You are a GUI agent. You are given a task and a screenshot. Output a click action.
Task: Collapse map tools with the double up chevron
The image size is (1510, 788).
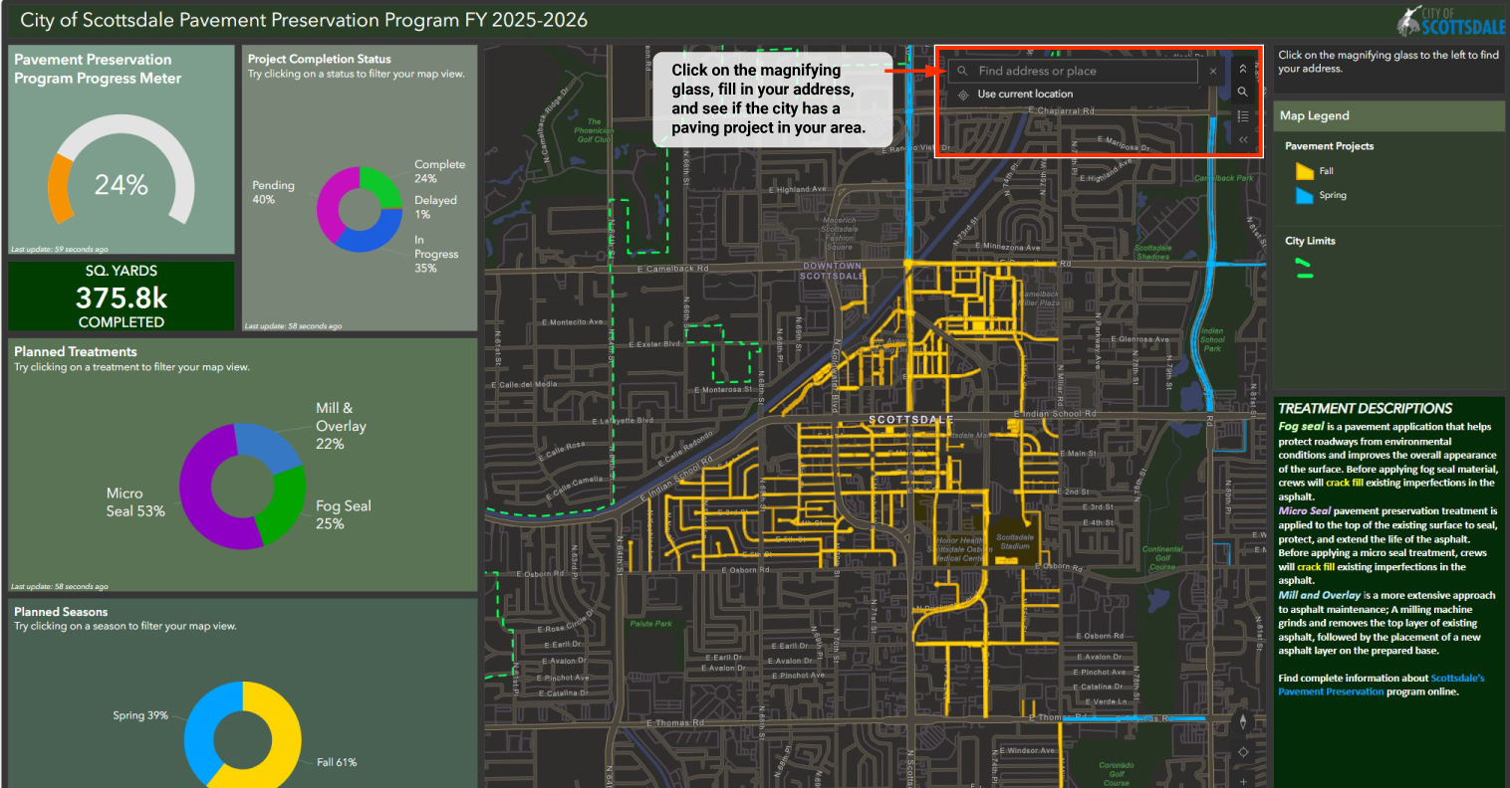click(x=1242, y=69)
